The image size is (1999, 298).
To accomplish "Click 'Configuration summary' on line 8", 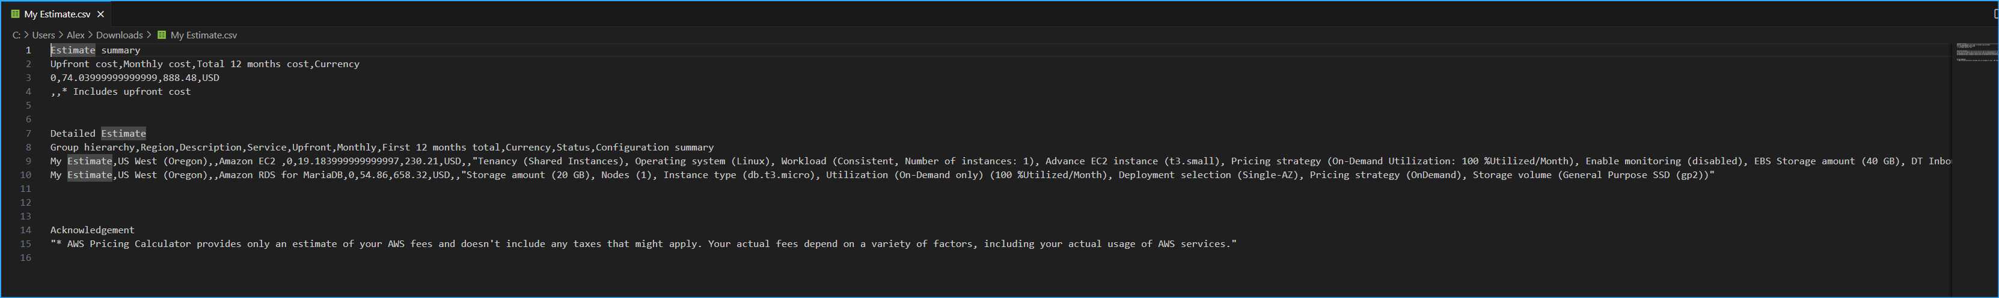I will pos(655,147).
